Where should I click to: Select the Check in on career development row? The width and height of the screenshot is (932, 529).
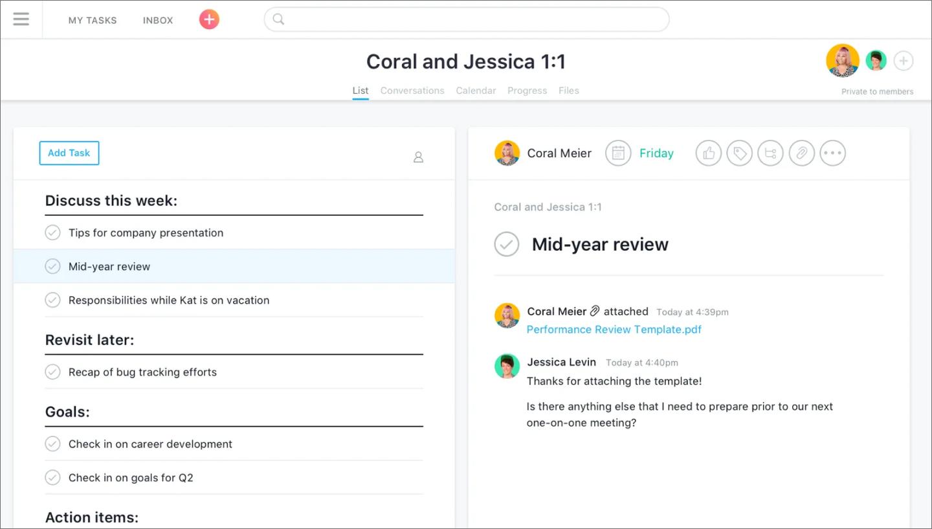pyautogui.click(x=234, y=444)
